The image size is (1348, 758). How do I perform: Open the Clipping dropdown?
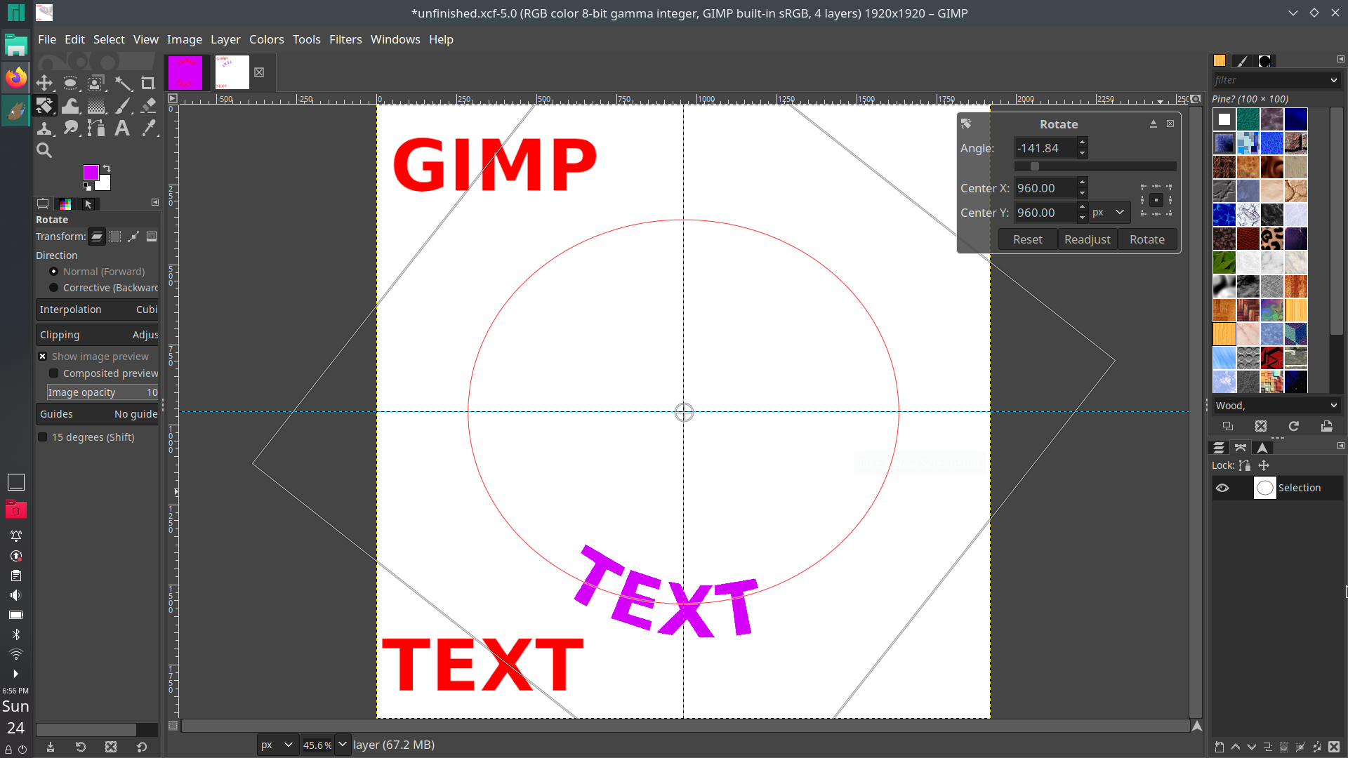[x=98, y=335]
